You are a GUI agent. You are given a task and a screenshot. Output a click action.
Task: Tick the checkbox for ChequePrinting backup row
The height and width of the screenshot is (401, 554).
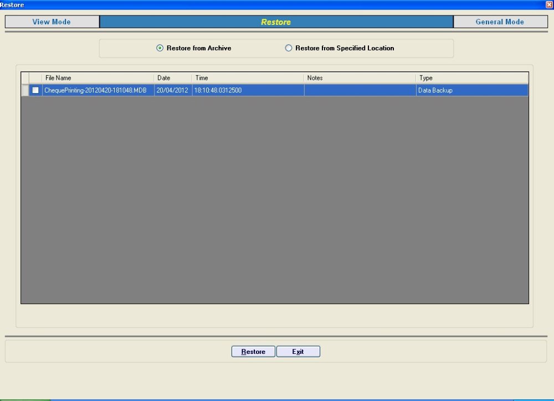[x=35, y=90]
